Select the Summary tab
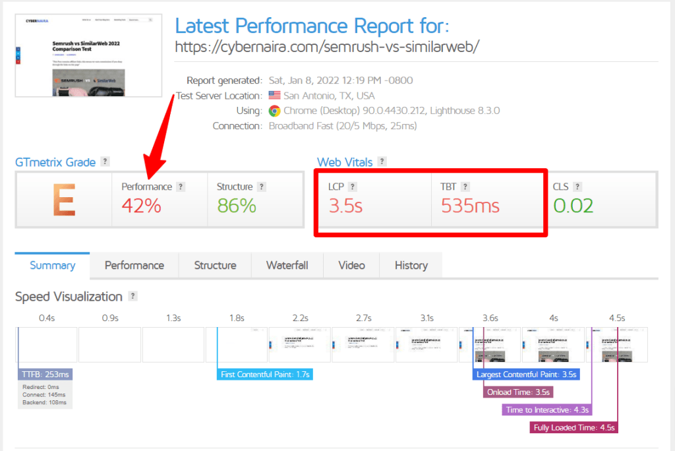675x451 pixels. tap(53, 265)
